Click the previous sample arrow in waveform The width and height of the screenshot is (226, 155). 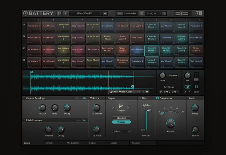click(x=140, y=92)
